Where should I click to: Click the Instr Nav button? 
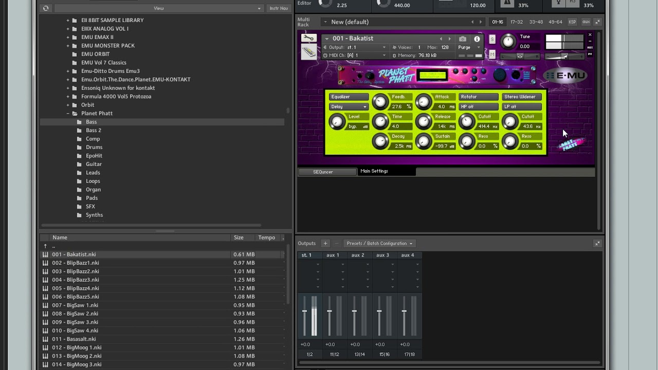pyautogui.click(x=279, y=8)
